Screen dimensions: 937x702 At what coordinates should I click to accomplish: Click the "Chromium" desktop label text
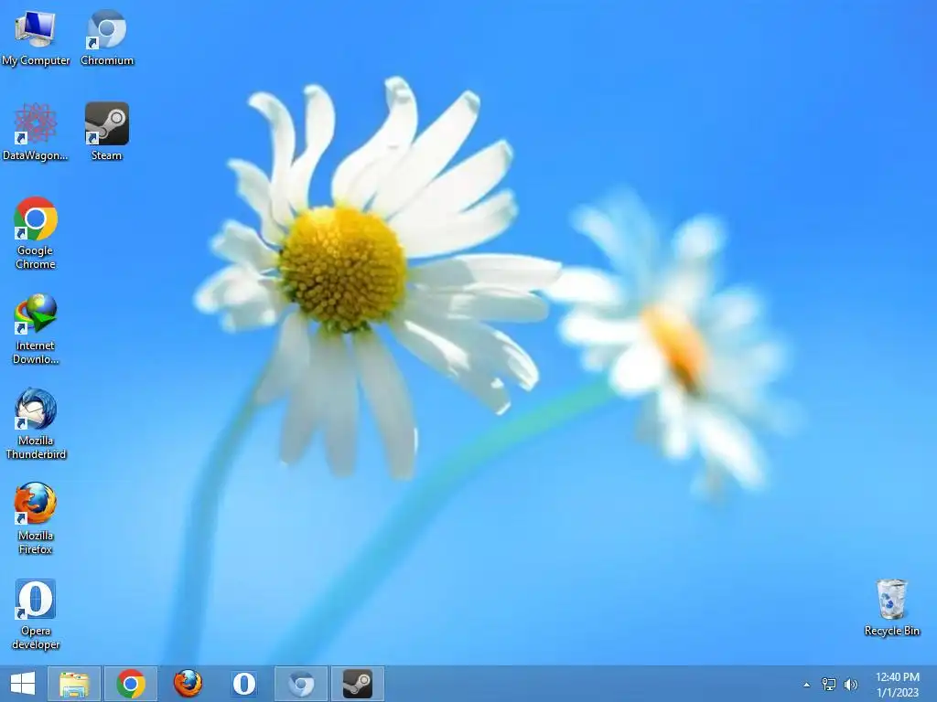click(x=107, y=60)
